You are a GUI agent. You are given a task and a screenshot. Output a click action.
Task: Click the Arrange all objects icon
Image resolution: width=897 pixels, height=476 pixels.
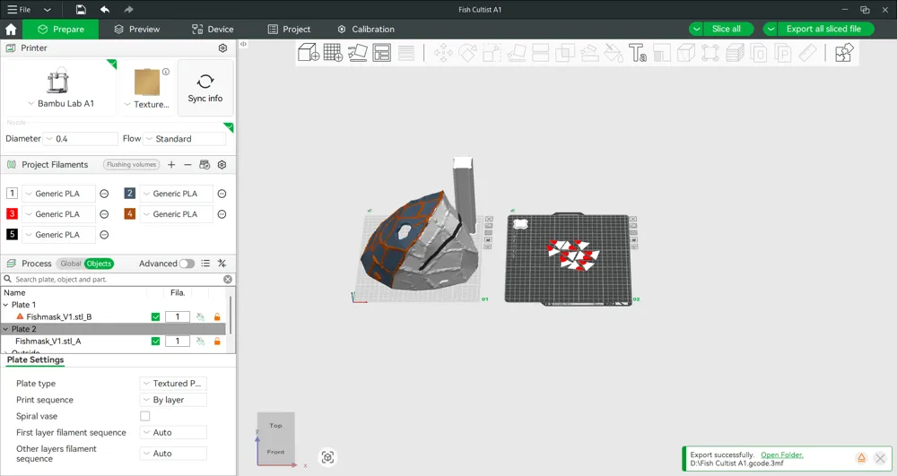tap(382, 54)
